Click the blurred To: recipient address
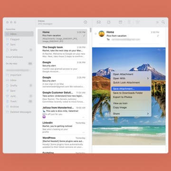The image size is (171, 171). point(125,39)
